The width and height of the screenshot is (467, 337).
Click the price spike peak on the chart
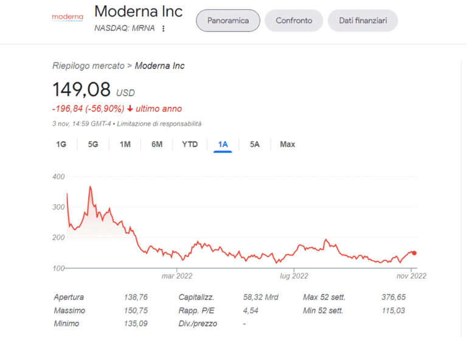coord(90,187)
